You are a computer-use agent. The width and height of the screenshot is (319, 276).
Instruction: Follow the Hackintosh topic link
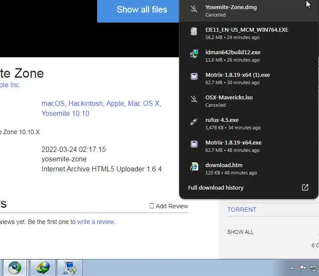pyautogui.click(x=86, y=103)
